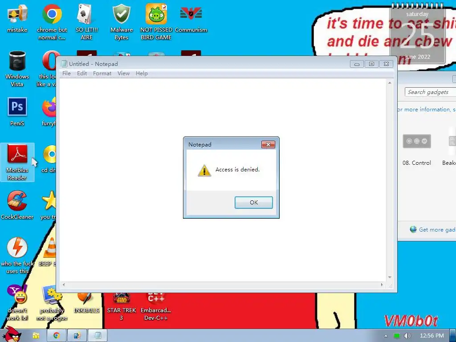Open Chrome from the taskbar
Viewport: 456px width, 342px height.
pyautogui.click(x=57, y=336)
